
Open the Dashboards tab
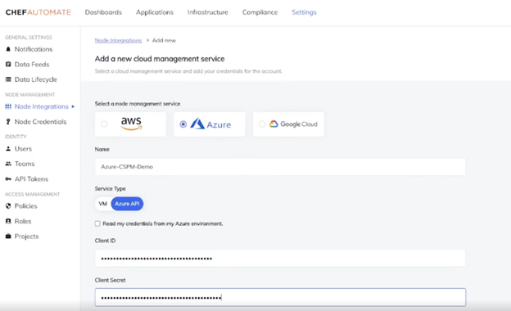(x=103, y=12)
